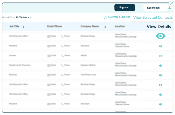The image size is (175, 115).
Task: Click location cell in Total Primary Care row
Action: pyautogui.click(x=126, y=74)
